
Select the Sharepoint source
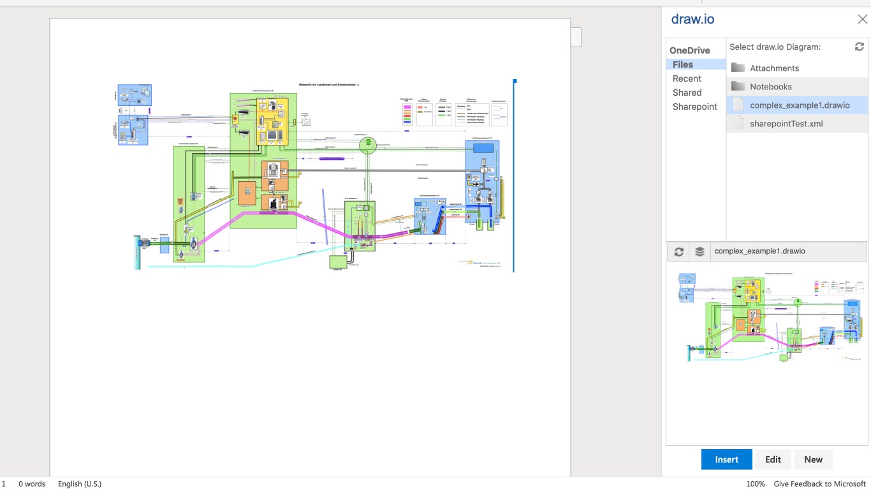pyautogui.click(x=694, y=107)
